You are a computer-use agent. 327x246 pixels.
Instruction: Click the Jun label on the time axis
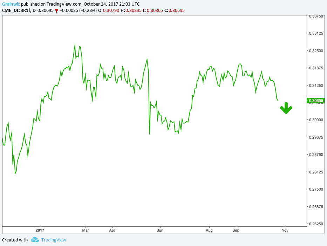[x=160, y=230]
